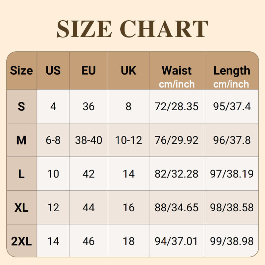
Task: Select the Size column header
Action: 22,71
